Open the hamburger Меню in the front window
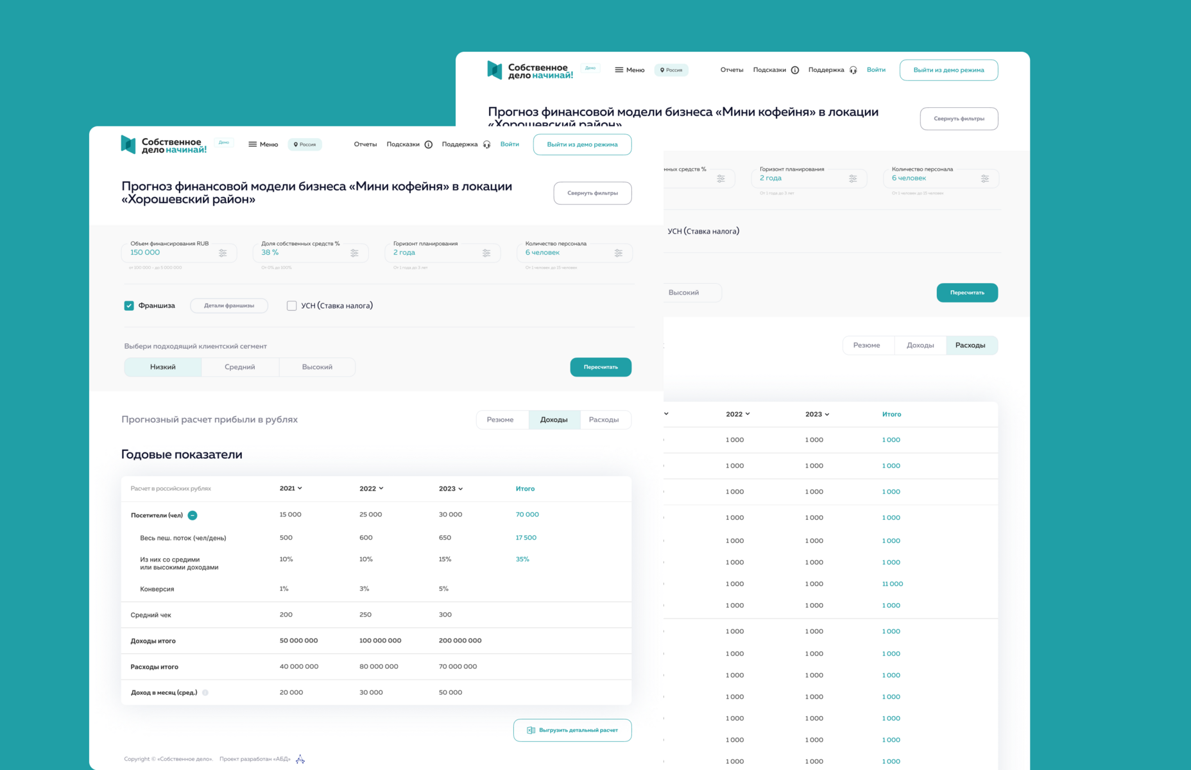The height and width of the screenshot is (770, 1191). [263, 144]
